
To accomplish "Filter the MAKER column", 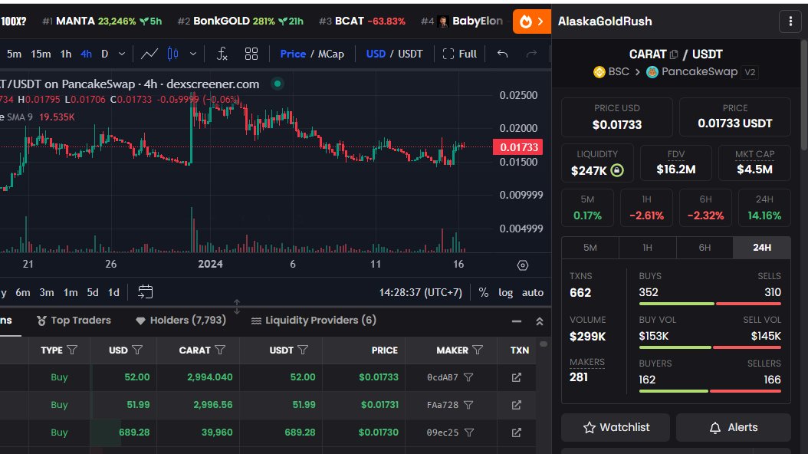I will pos(478,350).
